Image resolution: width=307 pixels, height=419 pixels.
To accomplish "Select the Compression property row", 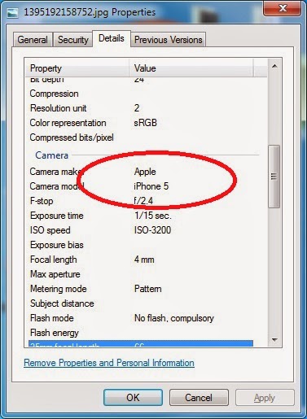I will [141, 94].
